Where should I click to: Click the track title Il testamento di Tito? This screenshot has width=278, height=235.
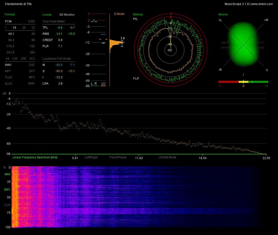coord(18,4)
